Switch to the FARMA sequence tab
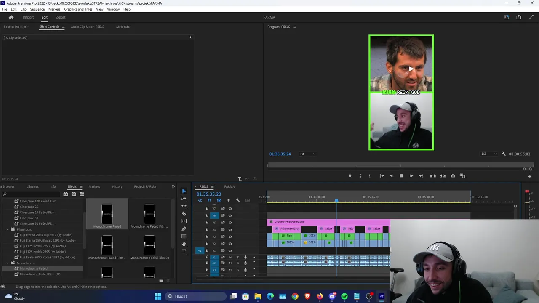Screen dimensions: 539x303 click(229, 186)
